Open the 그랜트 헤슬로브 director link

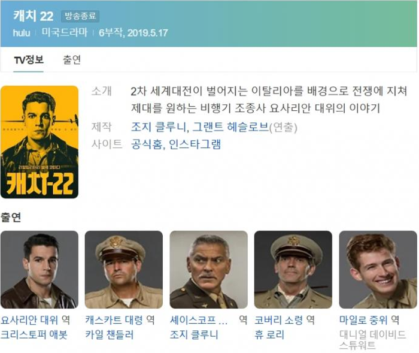coord(230,127)
